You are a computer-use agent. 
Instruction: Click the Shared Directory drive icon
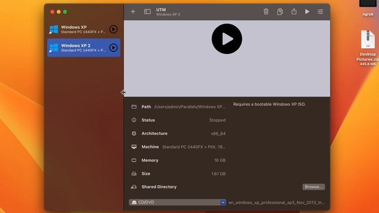[134, 187]
